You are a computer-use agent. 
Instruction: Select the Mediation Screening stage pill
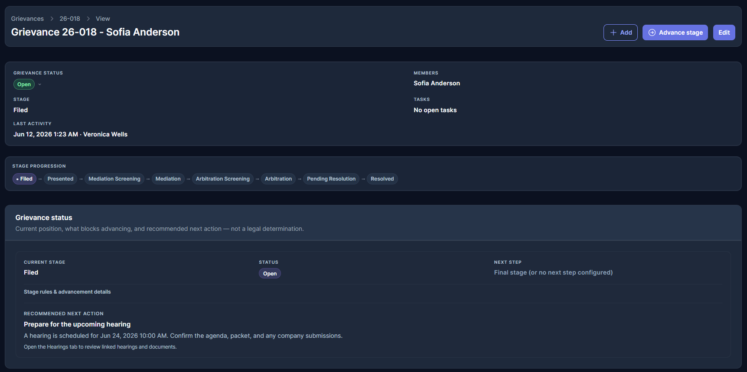coord(114,179)
